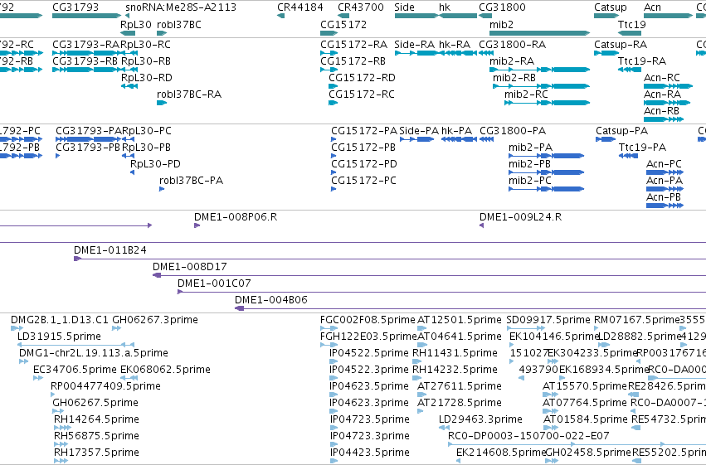Open the CR44184 gene feature
Screen dimensions: 706x465
pos(280,16)
